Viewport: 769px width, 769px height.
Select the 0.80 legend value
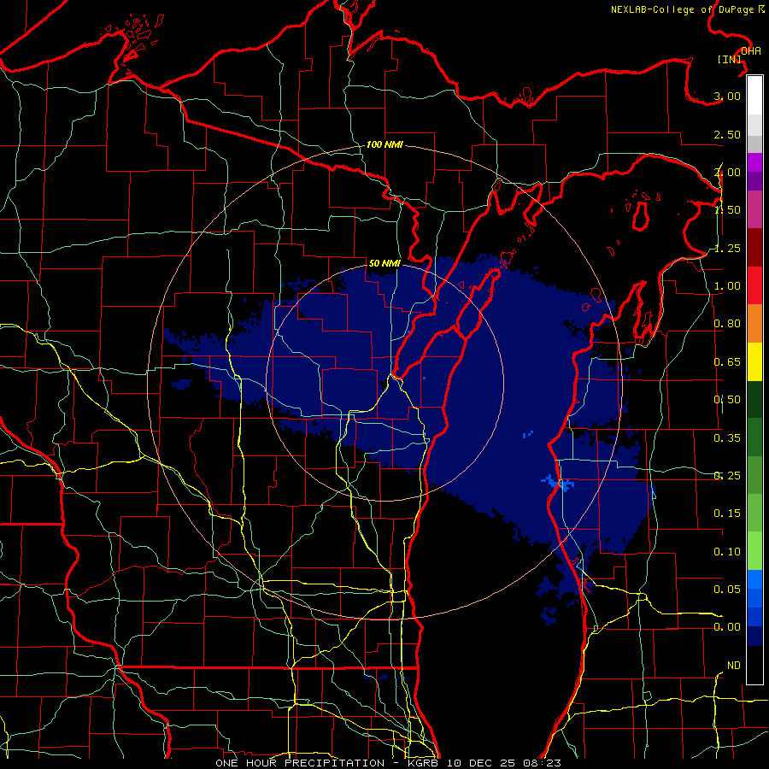pyautogui.click(x=727, y=324)
